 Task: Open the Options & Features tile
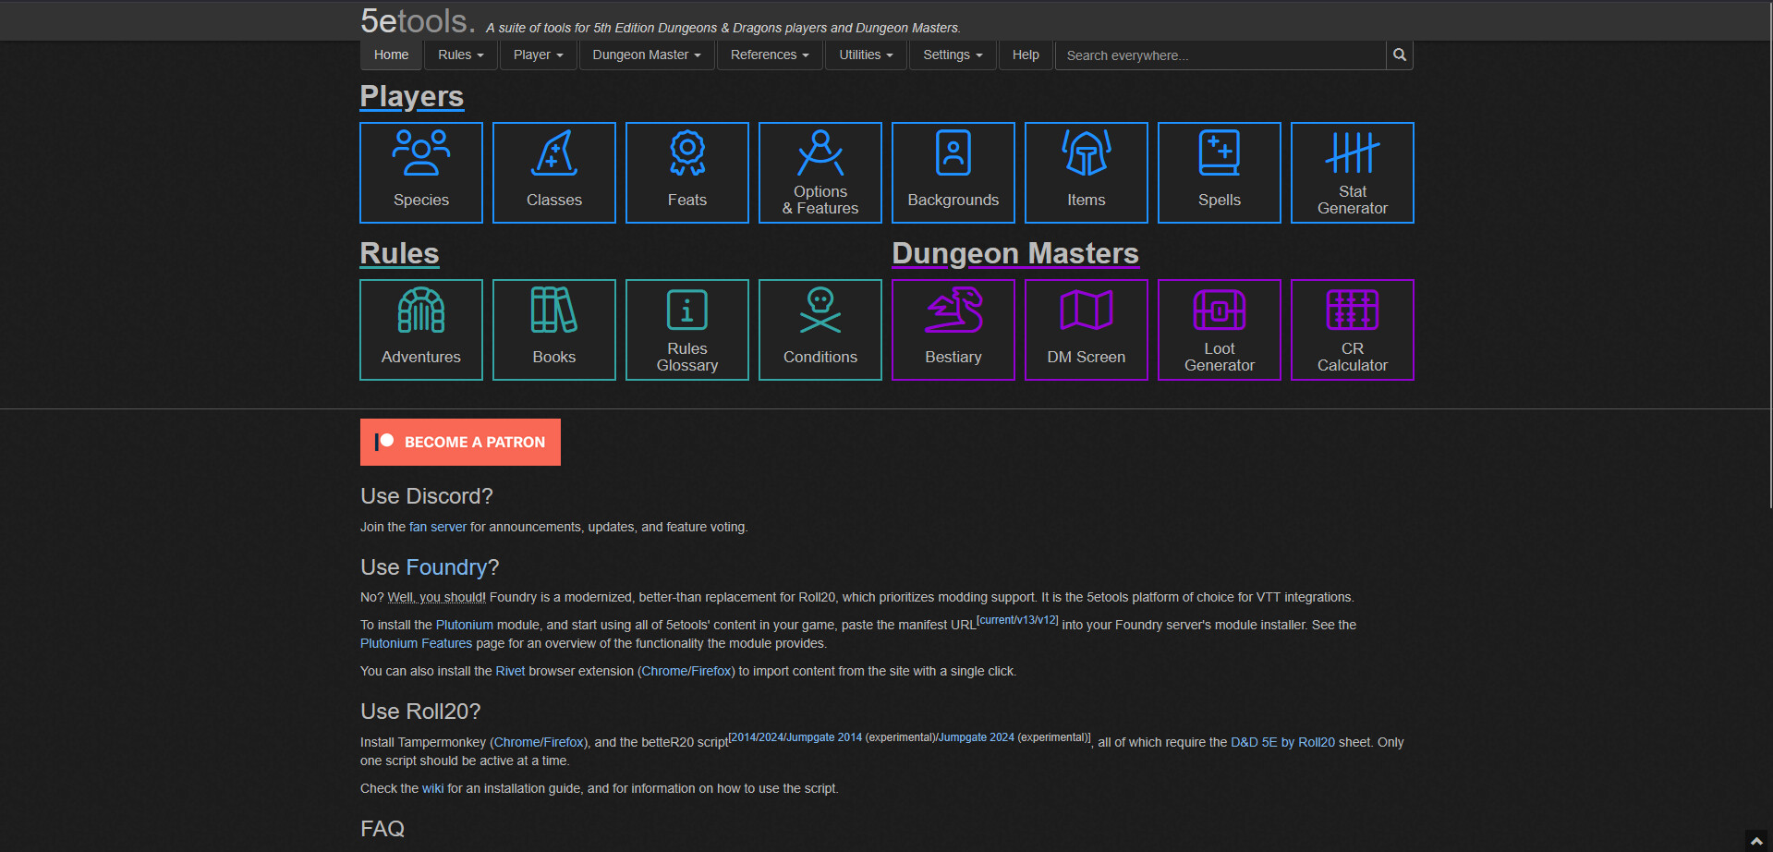pyautogui.click(x=820, y=173)
